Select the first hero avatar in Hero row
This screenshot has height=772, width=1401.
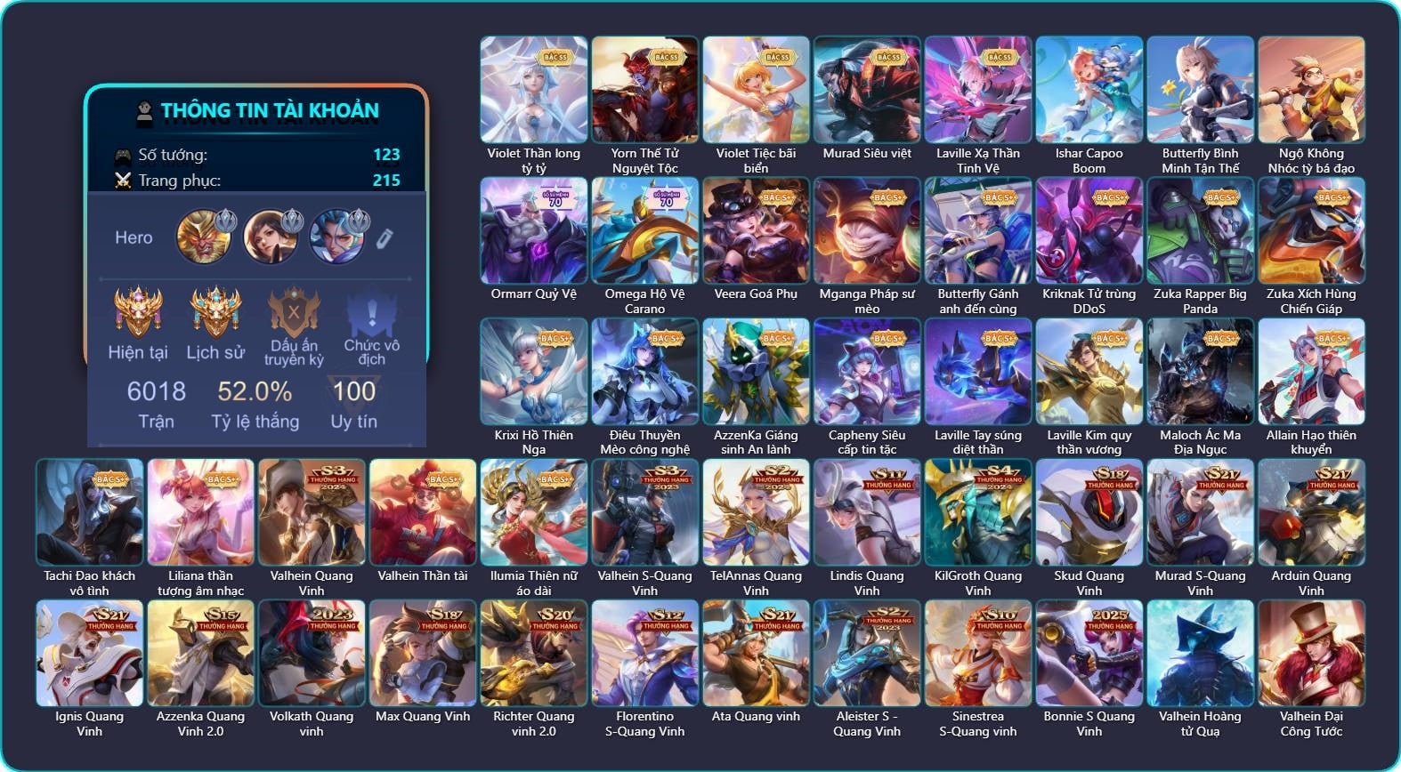tap(204, 237)
